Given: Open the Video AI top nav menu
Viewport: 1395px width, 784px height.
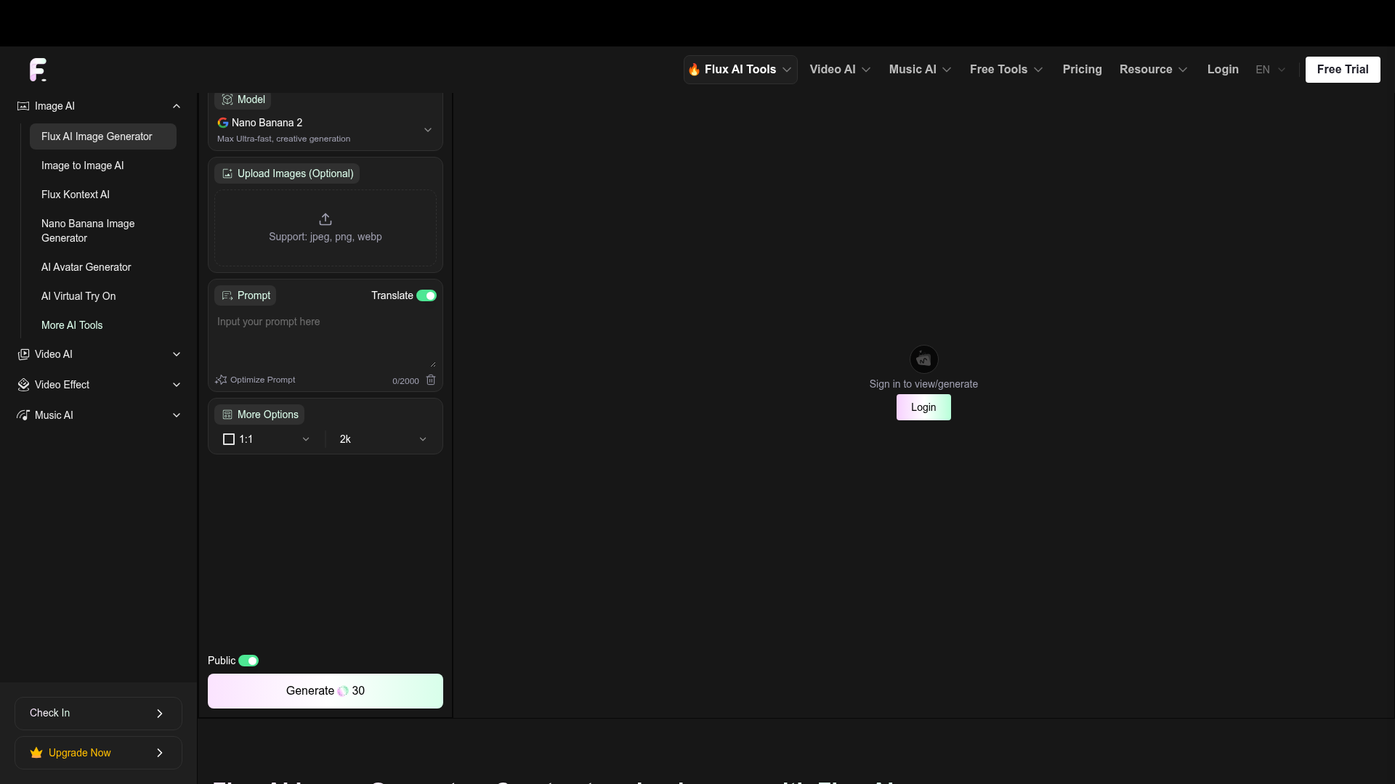Looking at the screenshot, I should (840, 70).
